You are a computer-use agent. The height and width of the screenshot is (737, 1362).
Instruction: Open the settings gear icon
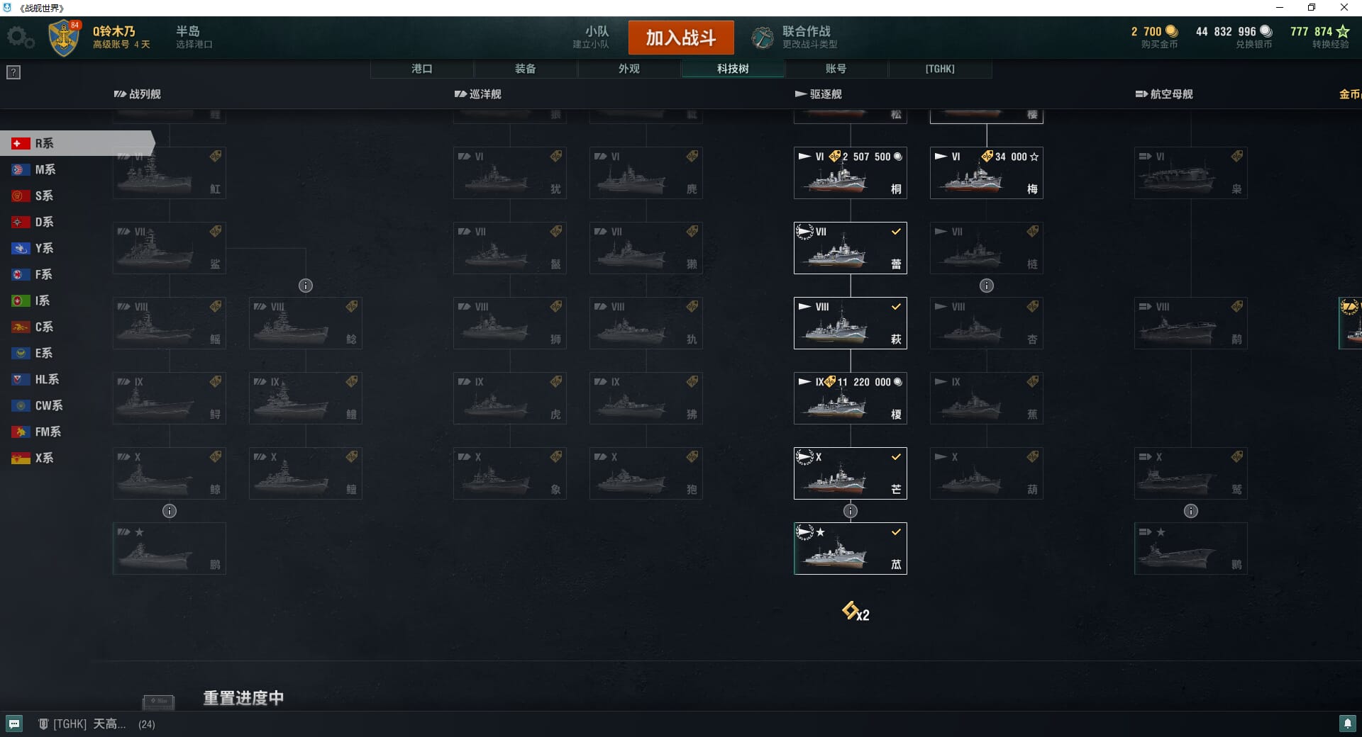[20, 38]
